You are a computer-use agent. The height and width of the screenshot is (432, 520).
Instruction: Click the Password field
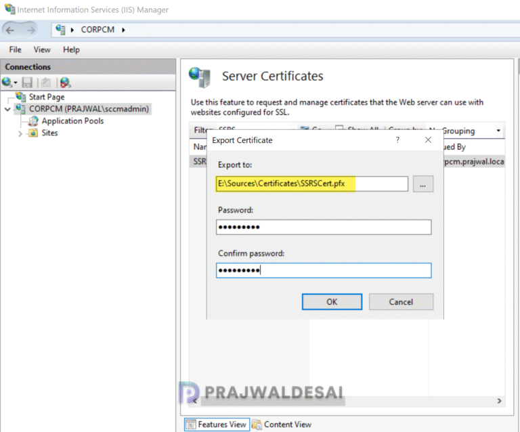tap(324, 227)
